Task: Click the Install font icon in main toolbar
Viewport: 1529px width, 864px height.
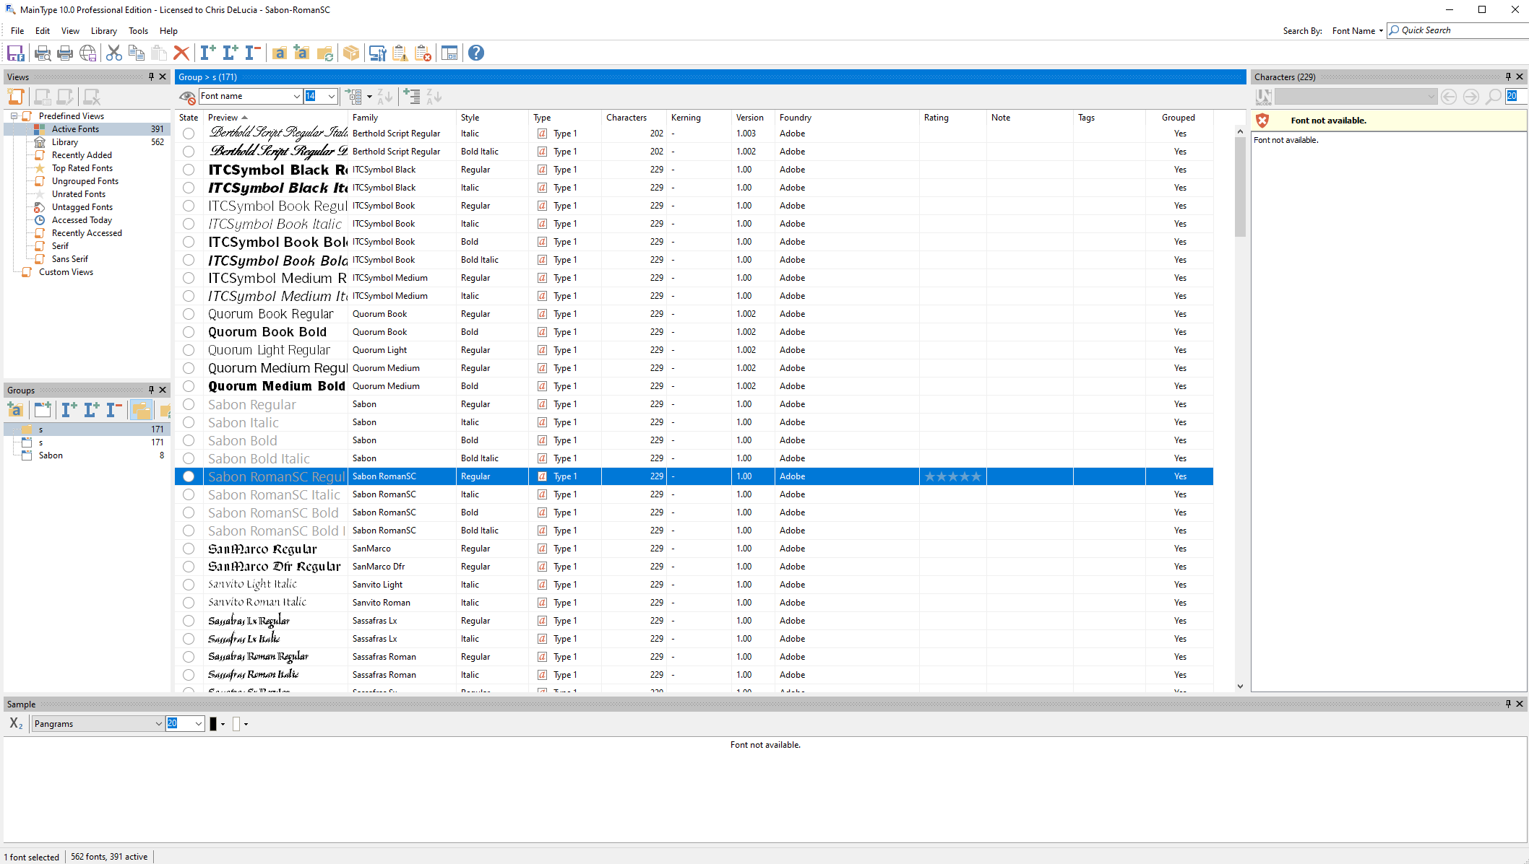Action: tap(208, 53)
